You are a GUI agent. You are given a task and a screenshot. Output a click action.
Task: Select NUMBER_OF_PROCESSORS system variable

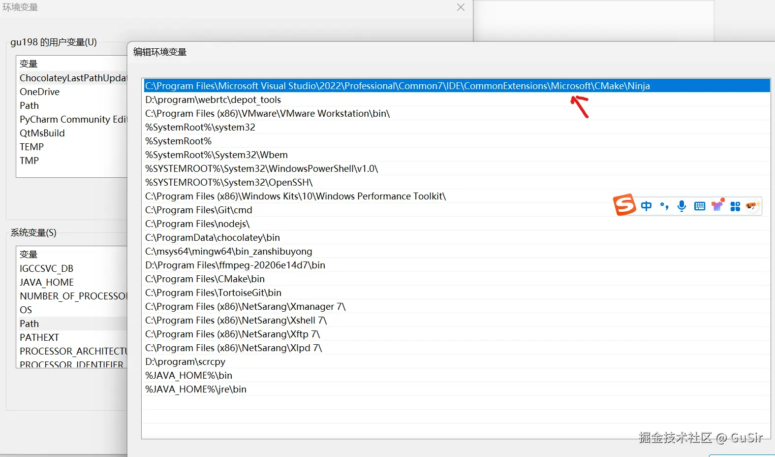72,296
